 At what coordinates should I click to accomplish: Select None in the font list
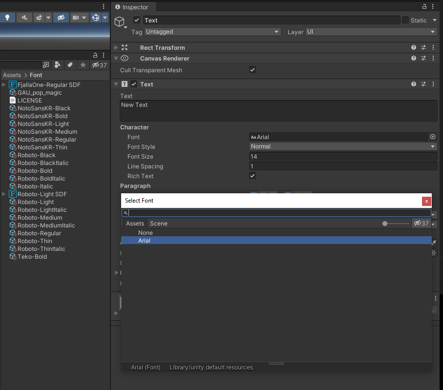[x=146, y=233]
